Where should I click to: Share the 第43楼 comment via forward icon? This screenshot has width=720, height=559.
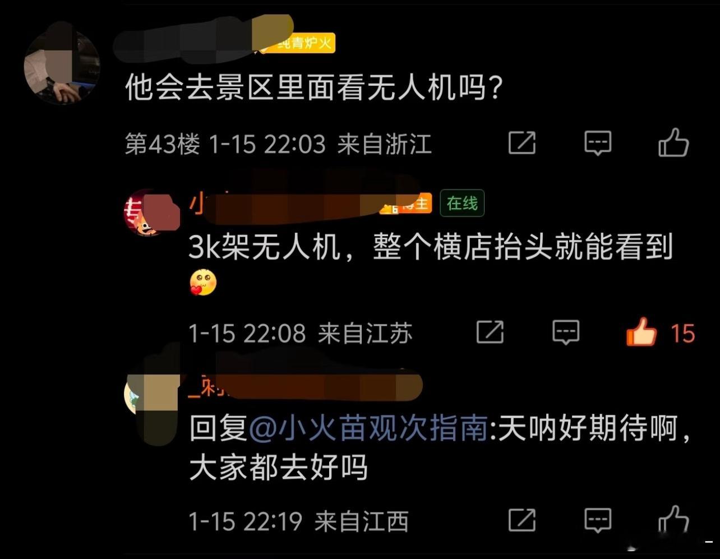tap(522, 143)
